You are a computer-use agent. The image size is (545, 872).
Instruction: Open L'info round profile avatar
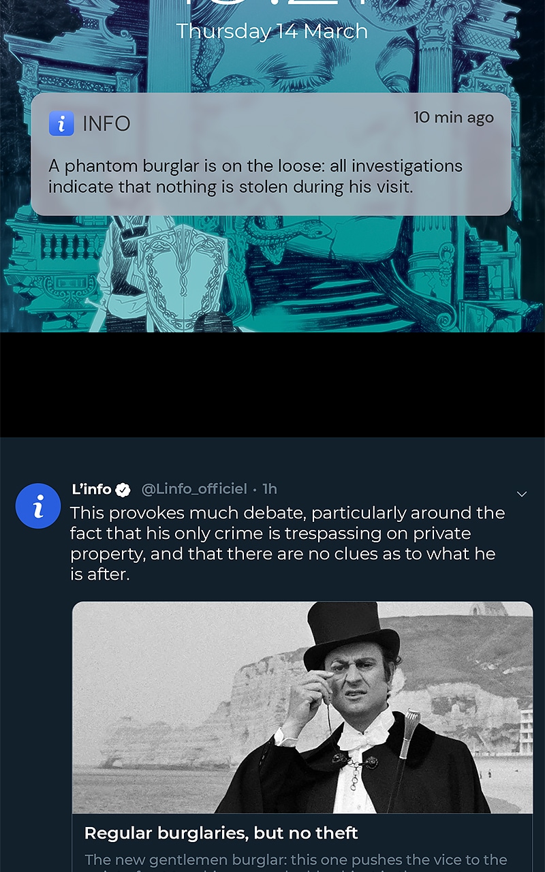click(38, 506)
